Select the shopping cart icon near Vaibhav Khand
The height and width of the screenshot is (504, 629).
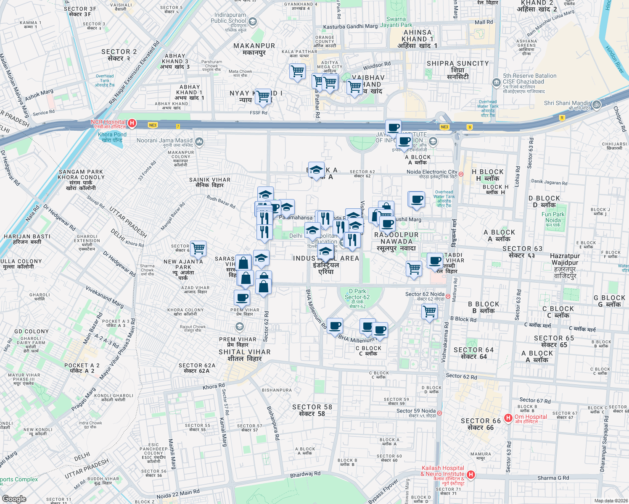354,87
